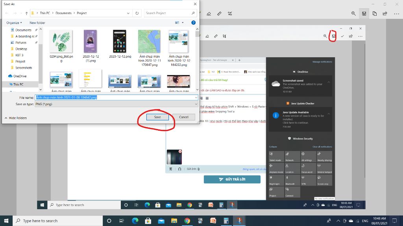403x226 pixels.
Task: Open Zoom in Snip & Sketch toolbar
Action: click(354, 14)
